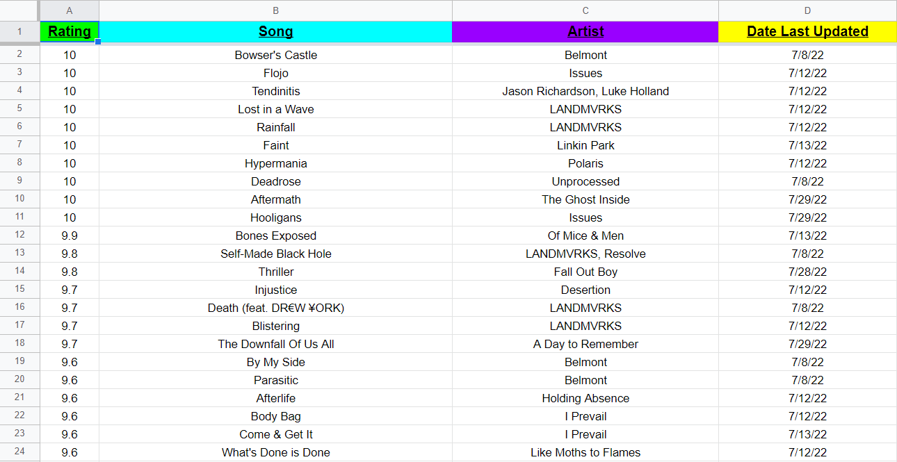Select the Linkin Park artist cell
This screenshot has height=462, width=897.
585,145
